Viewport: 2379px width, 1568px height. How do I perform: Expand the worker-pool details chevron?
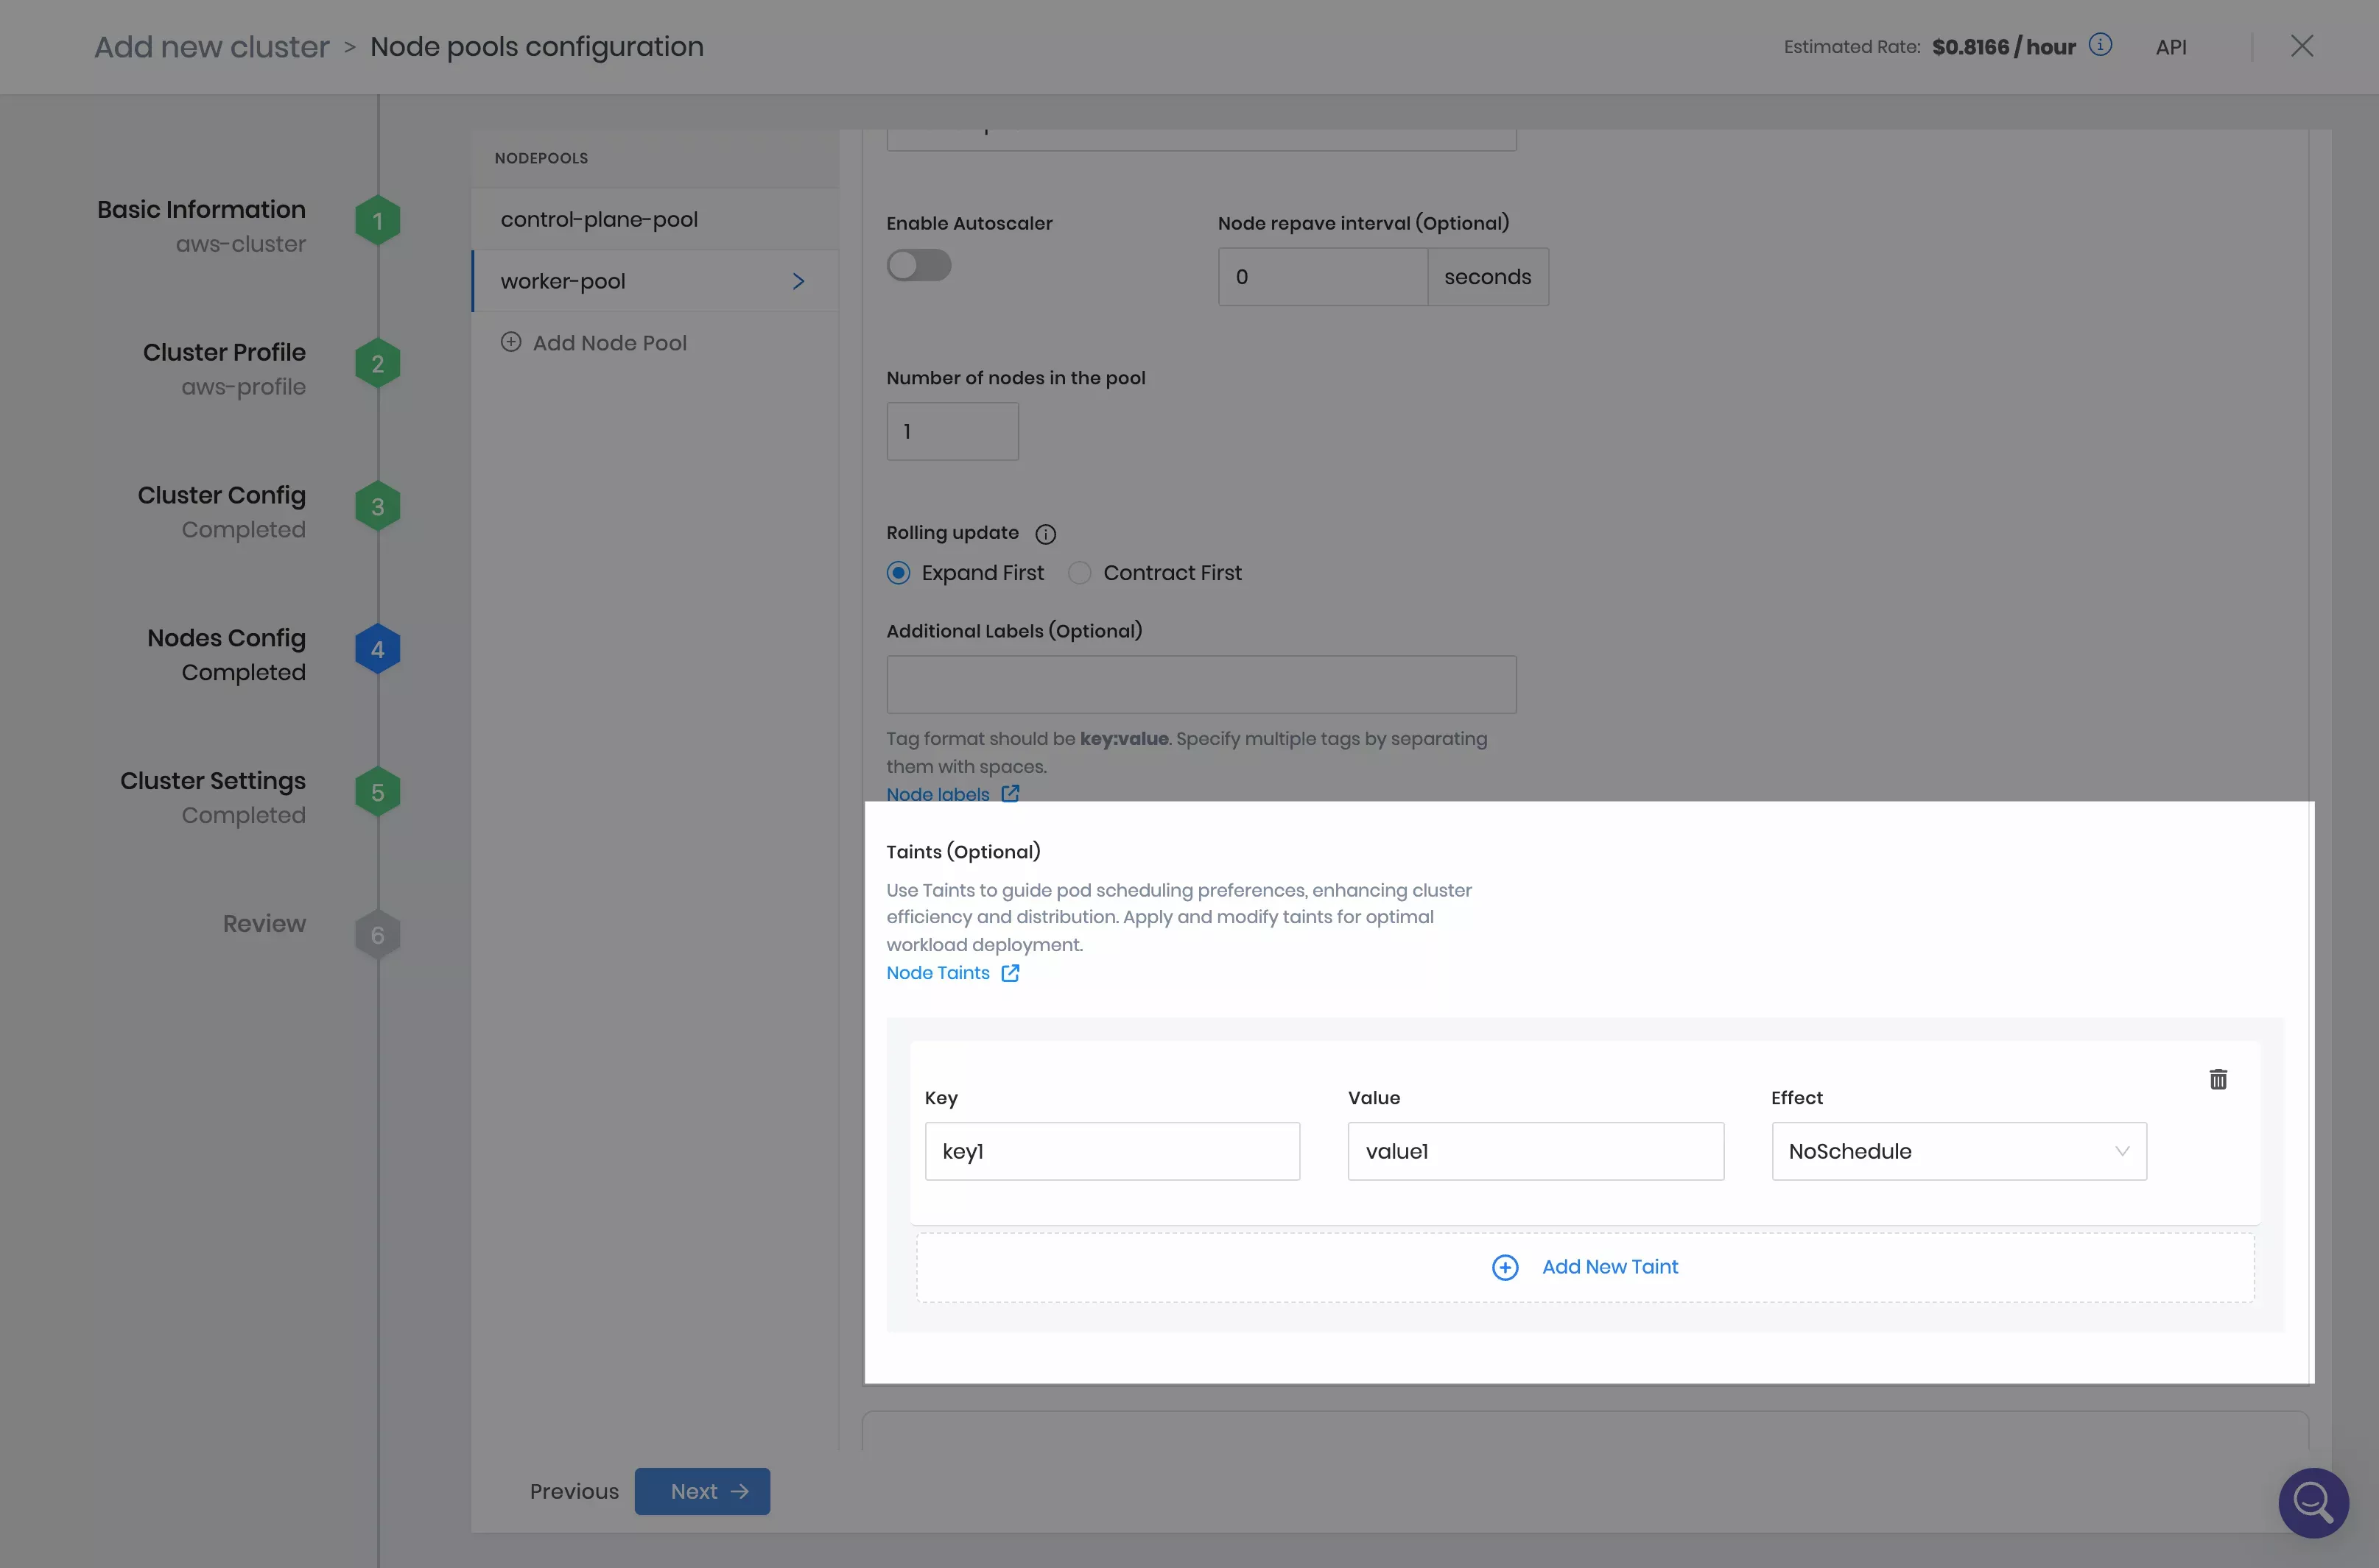[798, 281]
